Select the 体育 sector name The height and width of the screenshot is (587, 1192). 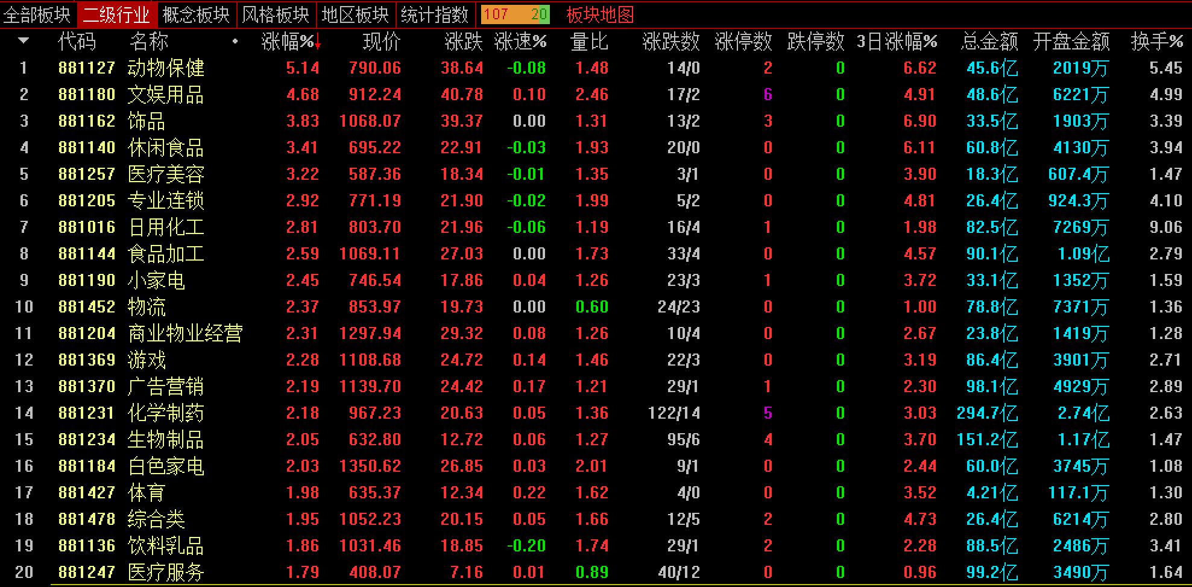tap(147, 492)
